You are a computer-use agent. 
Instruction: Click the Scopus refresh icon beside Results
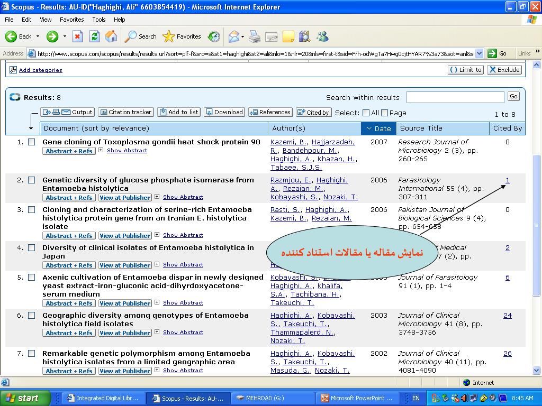coord(15,97)
